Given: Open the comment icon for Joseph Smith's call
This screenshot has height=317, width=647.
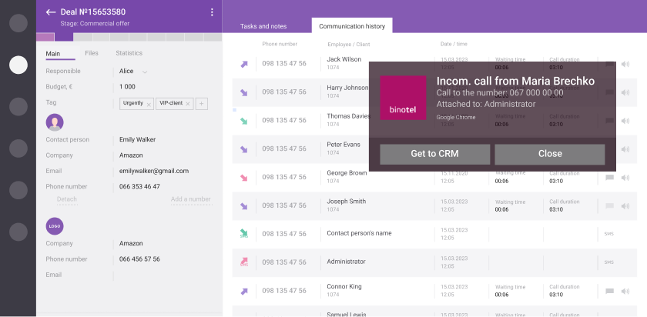Looking at the screenshot, I should point(609,205).
